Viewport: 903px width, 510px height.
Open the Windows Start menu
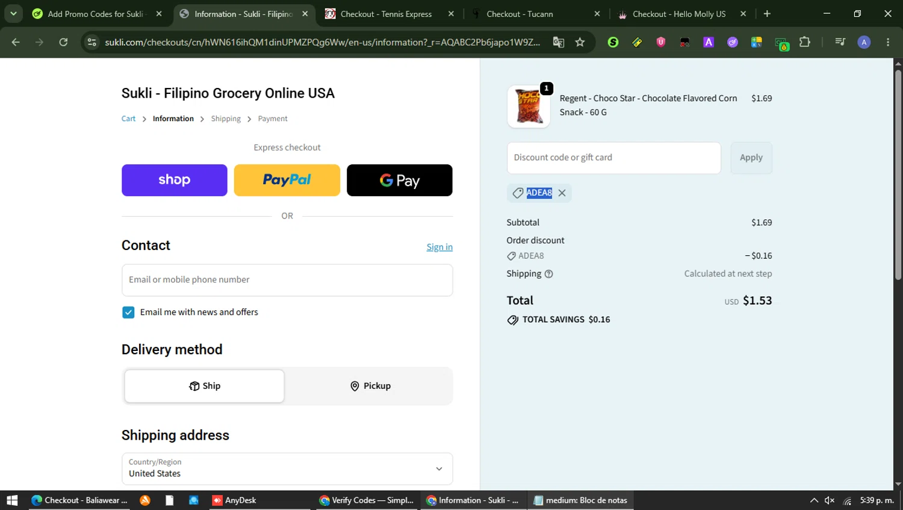click(12, 500)
